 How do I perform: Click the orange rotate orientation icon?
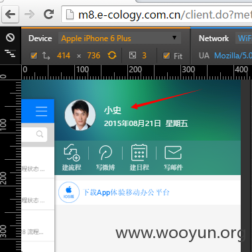tap(112, 55)
